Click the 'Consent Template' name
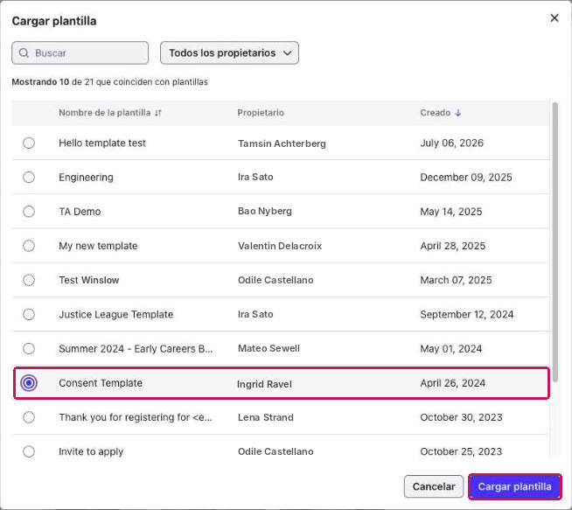This screenshot has width=572, height=510. pyautogui.click(x=101, y=383)
